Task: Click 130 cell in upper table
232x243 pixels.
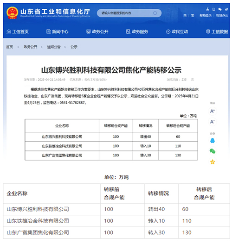Action: 178,155
